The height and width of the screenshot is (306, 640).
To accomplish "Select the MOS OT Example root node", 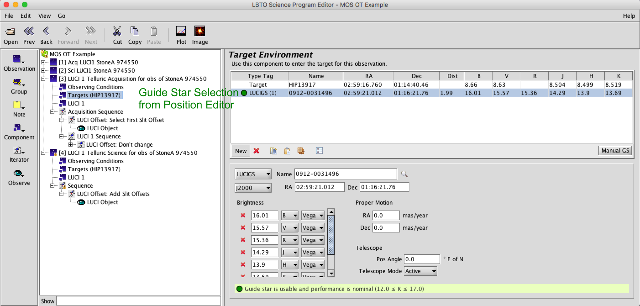I will (72, 54).
